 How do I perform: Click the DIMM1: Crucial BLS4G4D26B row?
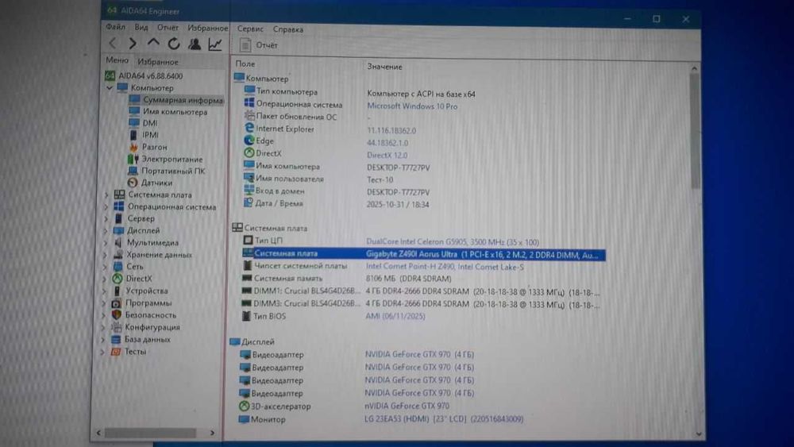point(422,291)
